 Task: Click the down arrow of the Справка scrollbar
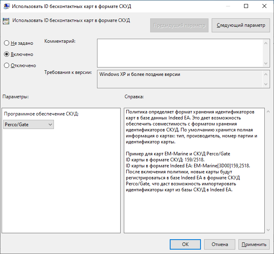tap(267, 230)
